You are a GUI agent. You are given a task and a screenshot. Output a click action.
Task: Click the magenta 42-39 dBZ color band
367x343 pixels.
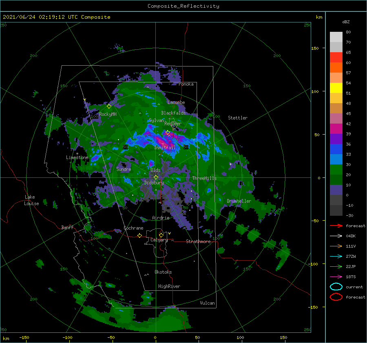pyautogui.click(x=336, y=128)
